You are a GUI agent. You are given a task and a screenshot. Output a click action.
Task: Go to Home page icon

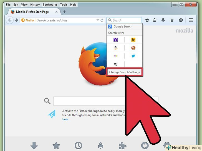pos(172,20)
